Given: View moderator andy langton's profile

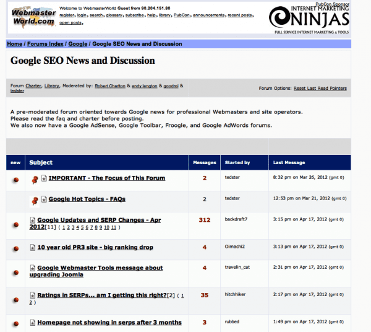Looking at the screenshot, I should pos(144,86).
